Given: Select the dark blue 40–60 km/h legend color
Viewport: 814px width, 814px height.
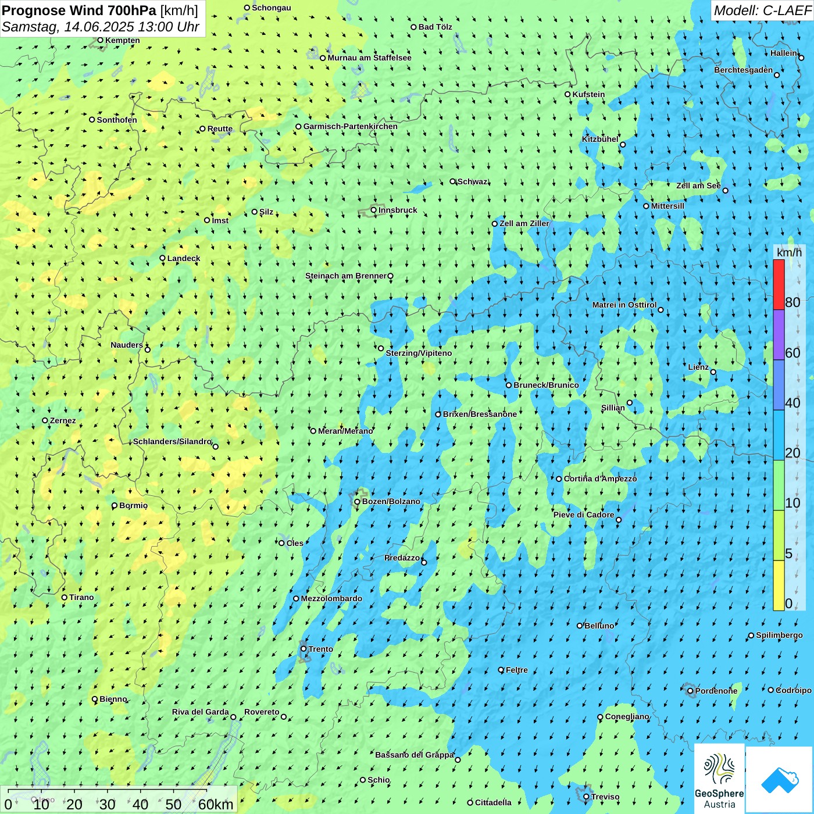Looking at the screenshot, I should [x=779, y=385].
